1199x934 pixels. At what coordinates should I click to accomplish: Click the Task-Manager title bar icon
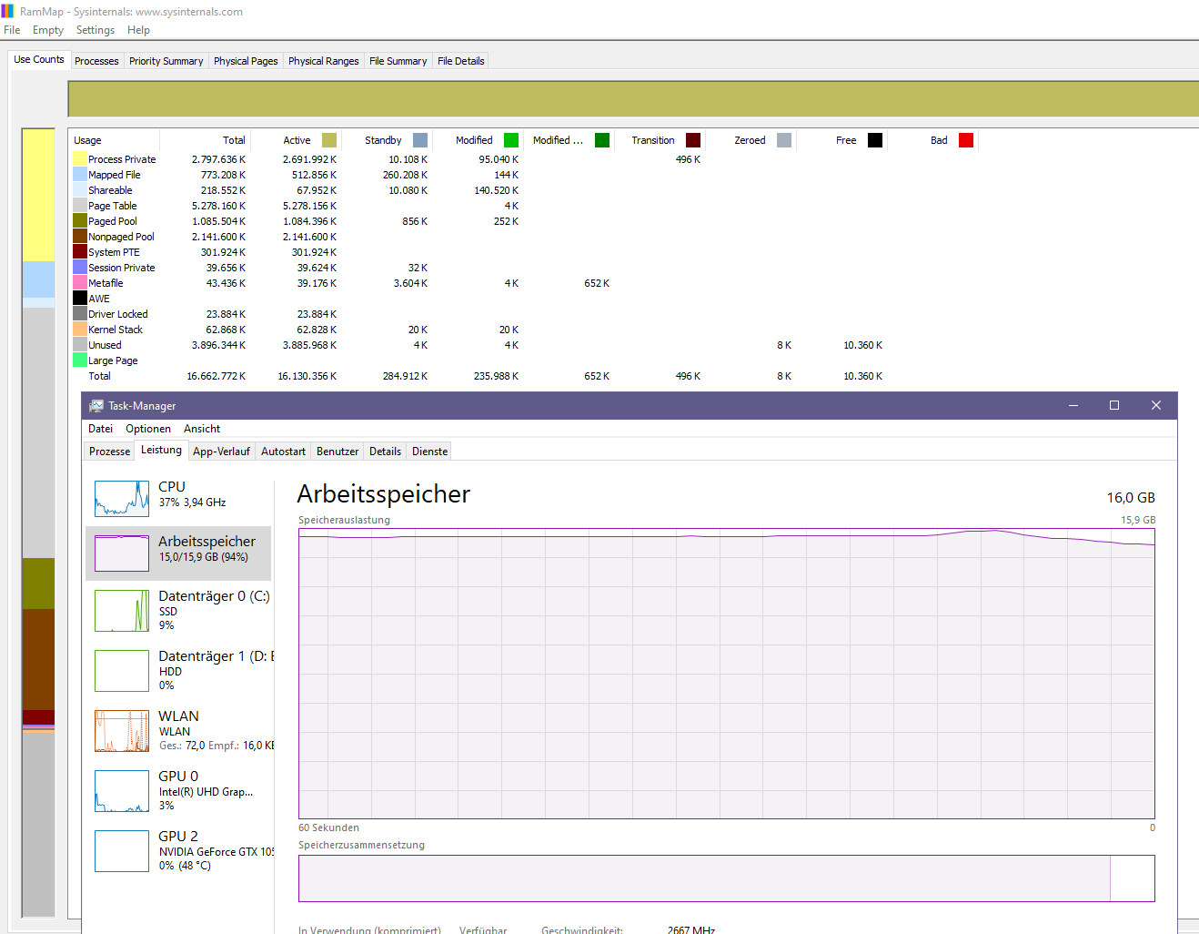96,406
